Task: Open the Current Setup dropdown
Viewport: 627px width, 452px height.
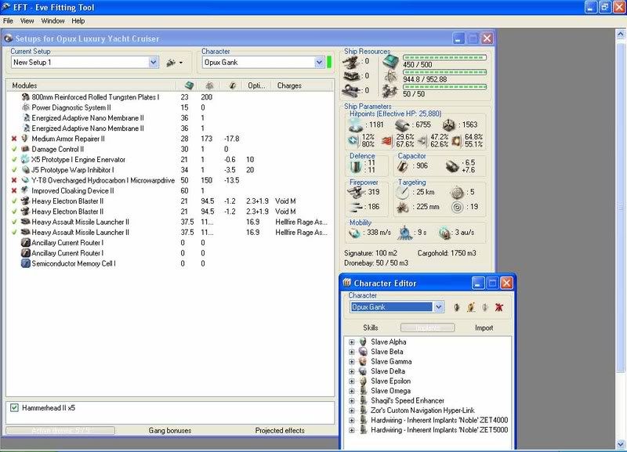Action: point(154,62)
